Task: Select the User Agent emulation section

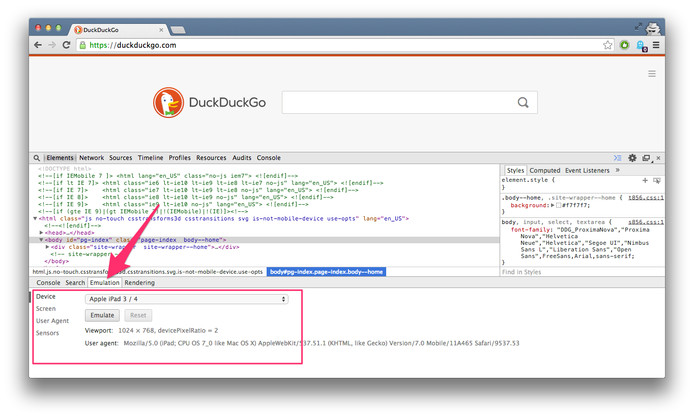Action: click(x=52, y=321)
